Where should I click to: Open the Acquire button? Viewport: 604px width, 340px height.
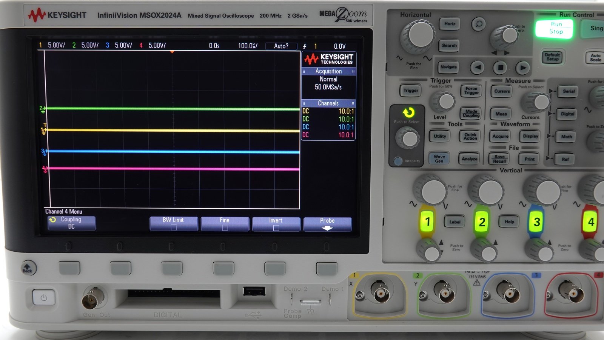click(x=500, y=136)
